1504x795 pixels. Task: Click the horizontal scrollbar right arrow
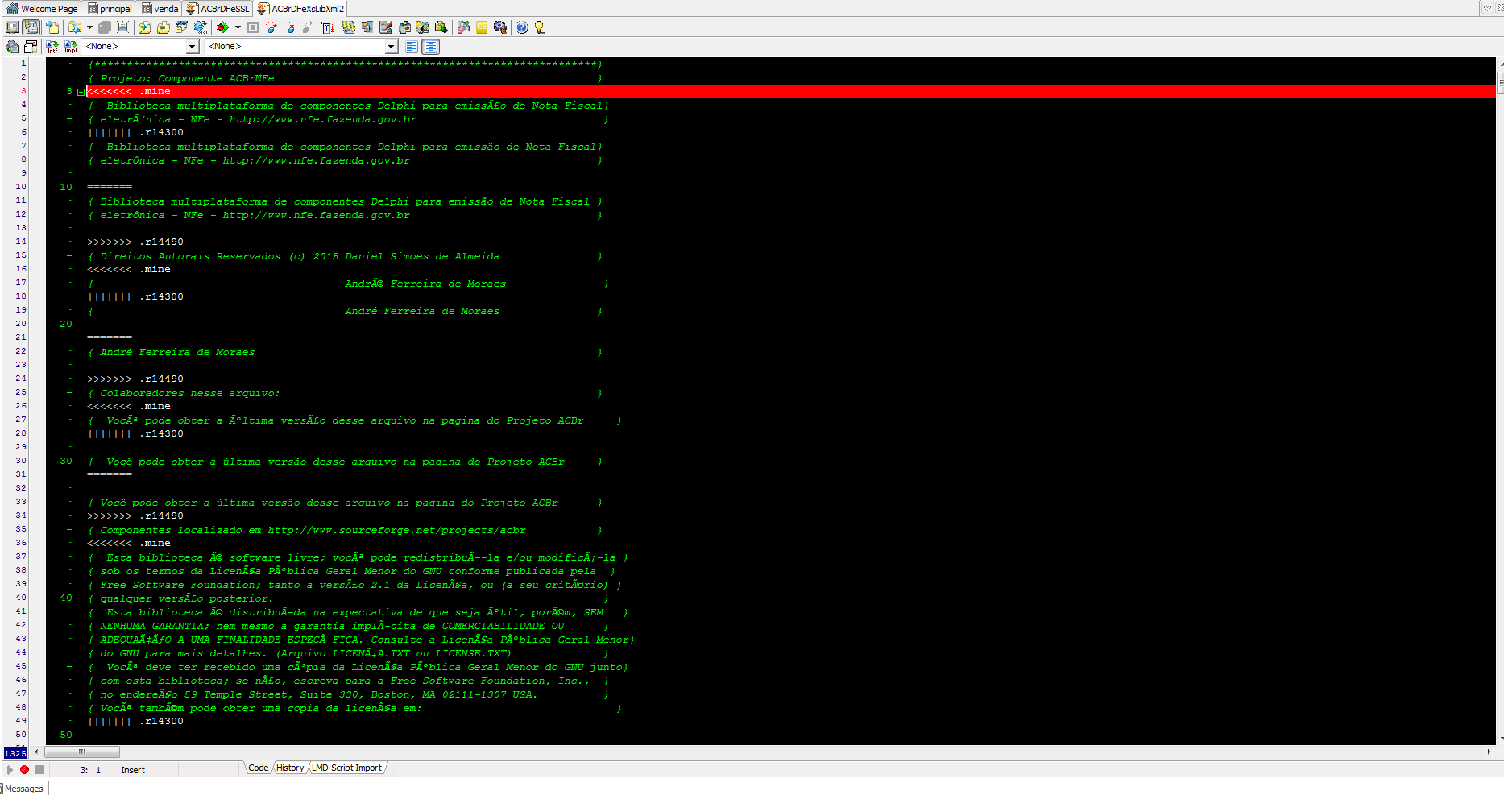tap(1489, 752)
